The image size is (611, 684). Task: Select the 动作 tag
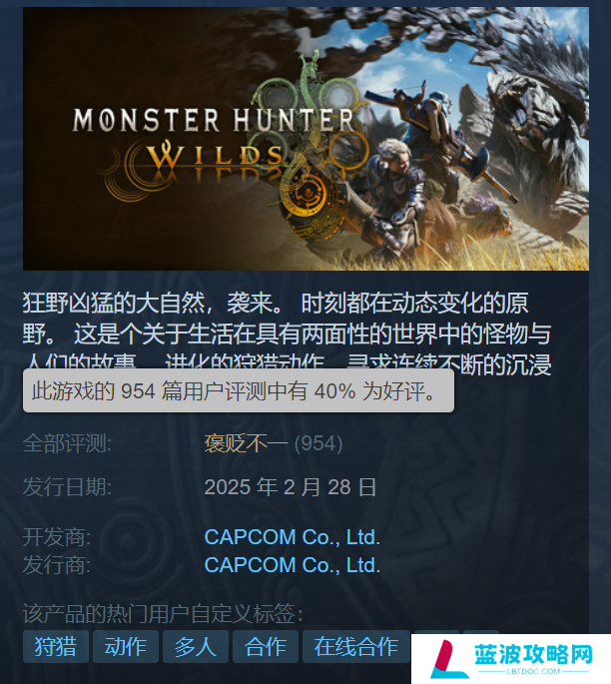pos(126,646)
